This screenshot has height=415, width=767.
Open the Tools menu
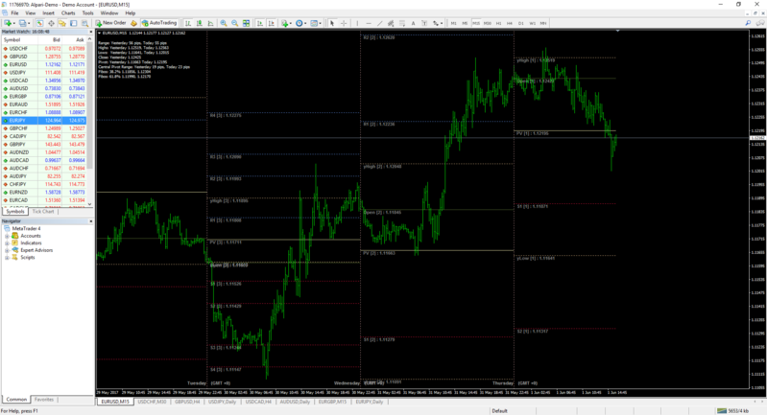pyautogui.click(x=87, y=13)
